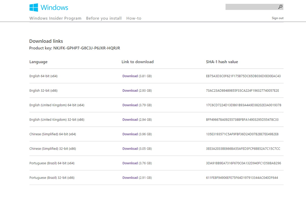This screenshot has width=306, height=204.
Task: Download Chinese (Simplified) 32-bit ISO
Action: pyautogui.click(x=130, y=149)
